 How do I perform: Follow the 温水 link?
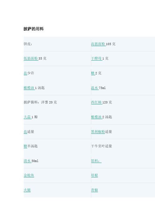[95, 88]
